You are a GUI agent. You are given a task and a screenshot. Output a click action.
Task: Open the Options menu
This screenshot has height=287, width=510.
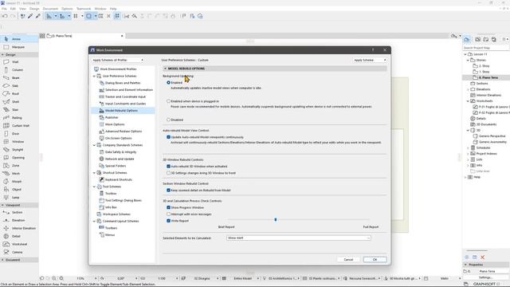(67, 9)
